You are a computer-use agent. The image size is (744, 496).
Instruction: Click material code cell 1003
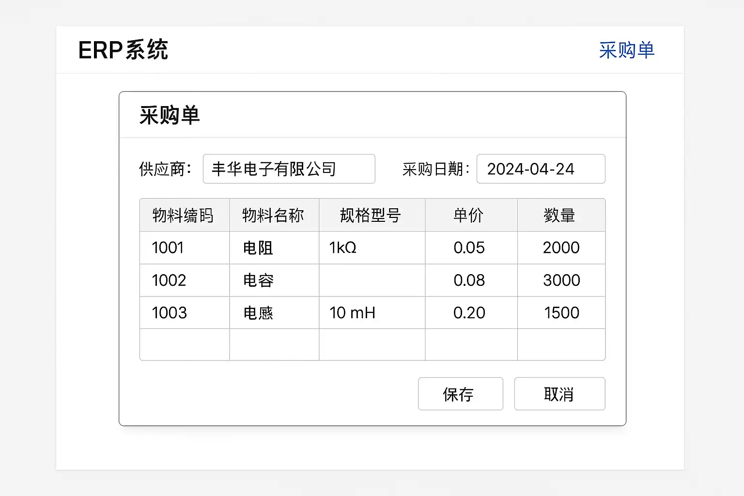click(x=185, y=313)
